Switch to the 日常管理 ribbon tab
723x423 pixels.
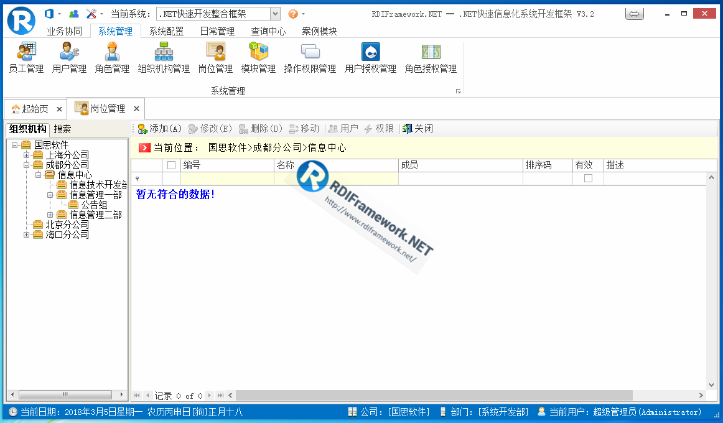[x=217, y=31]
